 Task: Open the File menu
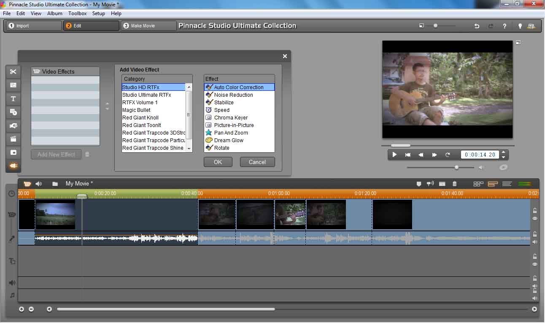click(7, 13)
